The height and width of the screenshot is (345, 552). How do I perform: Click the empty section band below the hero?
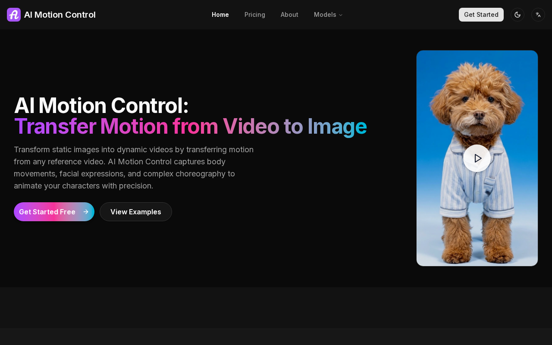click(x=276, y=308)
